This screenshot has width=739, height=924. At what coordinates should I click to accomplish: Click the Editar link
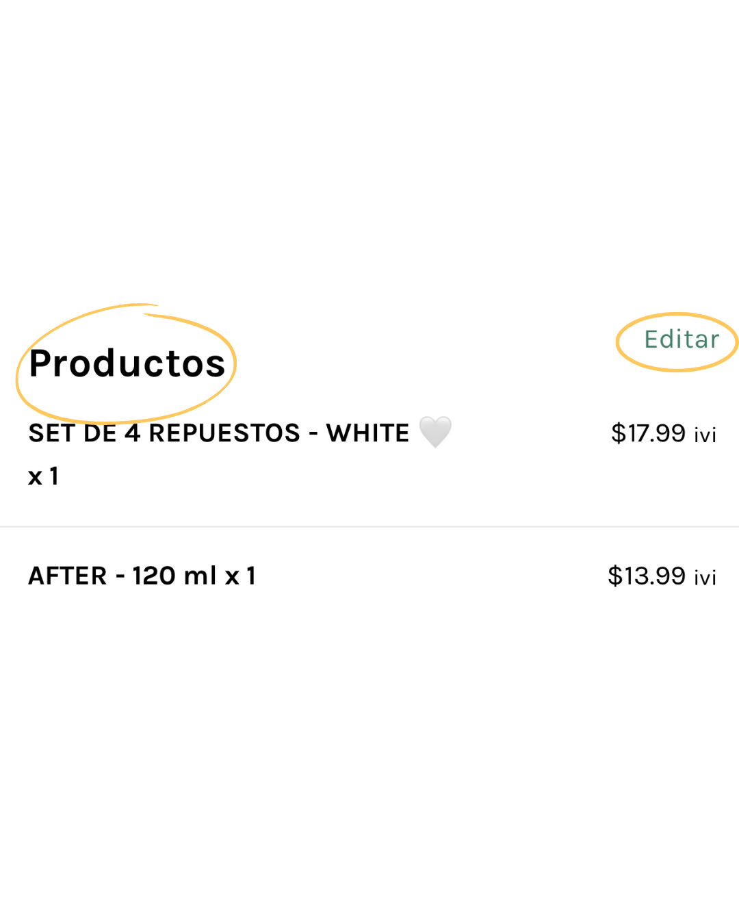point(682,339)
